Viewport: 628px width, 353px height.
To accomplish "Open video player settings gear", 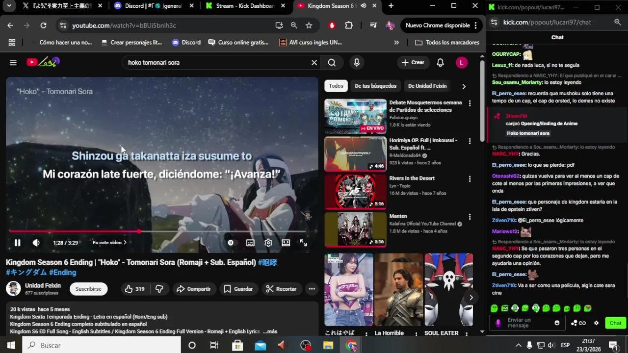I will (268, 243).
